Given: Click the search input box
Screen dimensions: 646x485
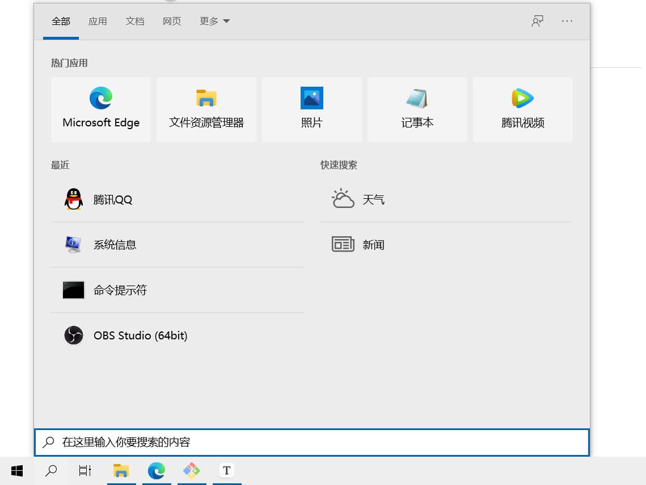Looking at the screenshot, I should point(312,443).
